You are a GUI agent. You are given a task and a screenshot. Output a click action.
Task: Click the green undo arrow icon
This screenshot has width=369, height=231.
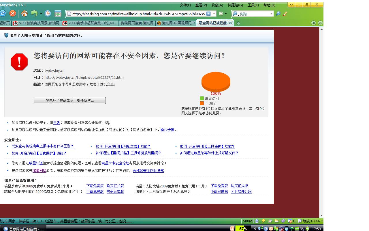34,13
